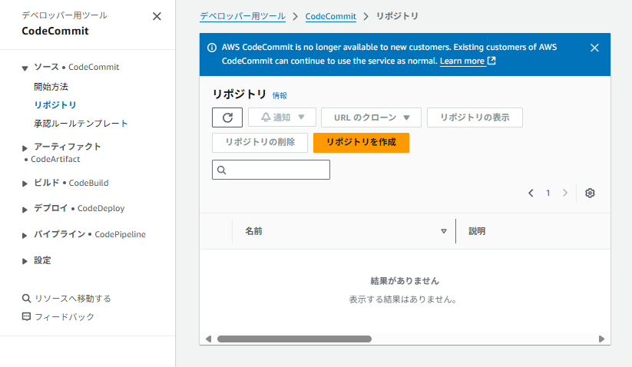Open the URL のクローン dropdown
632x367 pixels.
point(371,117)
